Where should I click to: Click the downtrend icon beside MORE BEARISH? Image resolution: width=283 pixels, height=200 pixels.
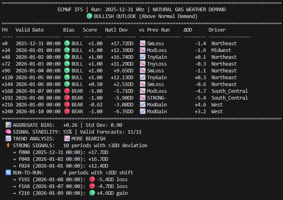pos(67,138)
